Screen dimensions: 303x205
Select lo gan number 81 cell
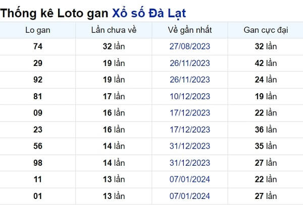[x=38, y=96]
